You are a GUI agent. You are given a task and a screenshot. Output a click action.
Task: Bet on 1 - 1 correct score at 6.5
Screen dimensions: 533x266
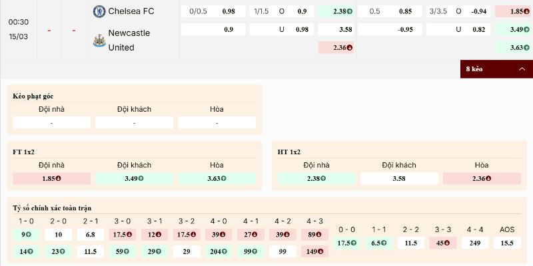pyautogui.click(x=379, y=243)
